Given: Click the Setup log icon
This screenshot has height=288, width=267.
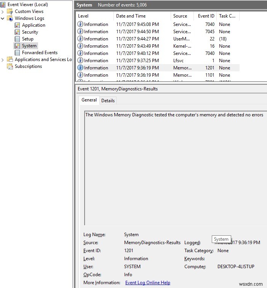Looking at the screenshot, I should point(17,39).
